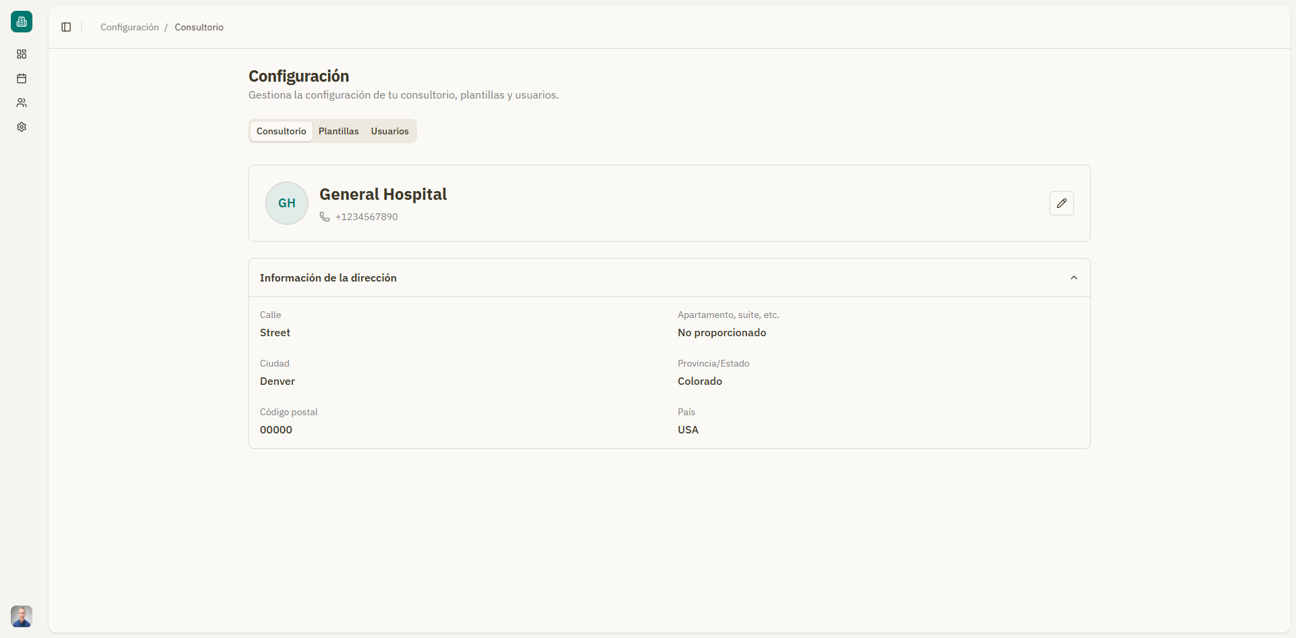This screenshot has height=638, width=1296.
Task: Click the Información de la dirección header
Action: [x=328, y=277]
